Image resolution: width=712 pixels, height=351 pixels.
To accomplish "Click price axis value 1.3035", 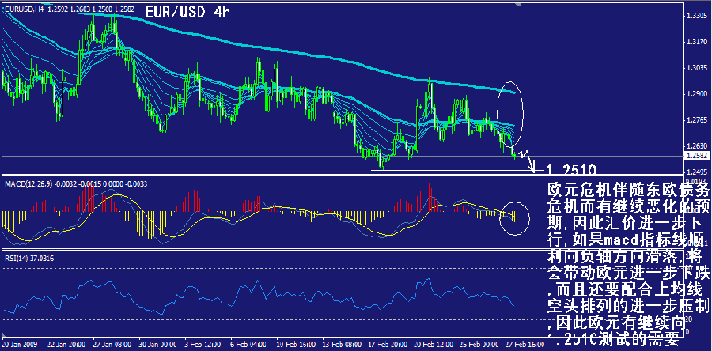I will tap(696, 68).
